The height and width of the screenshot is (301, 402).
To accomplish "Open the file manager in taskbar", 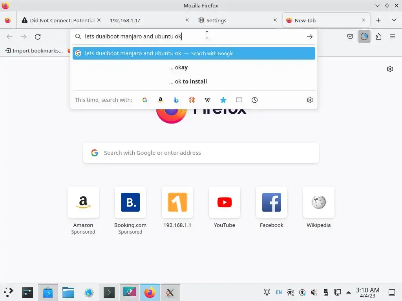I will click(68, 292).
